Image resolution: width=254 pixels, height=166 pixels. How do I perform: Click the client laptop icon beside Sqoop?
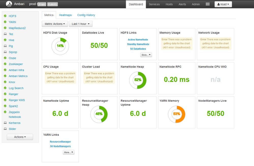click(x=5, y=52)
